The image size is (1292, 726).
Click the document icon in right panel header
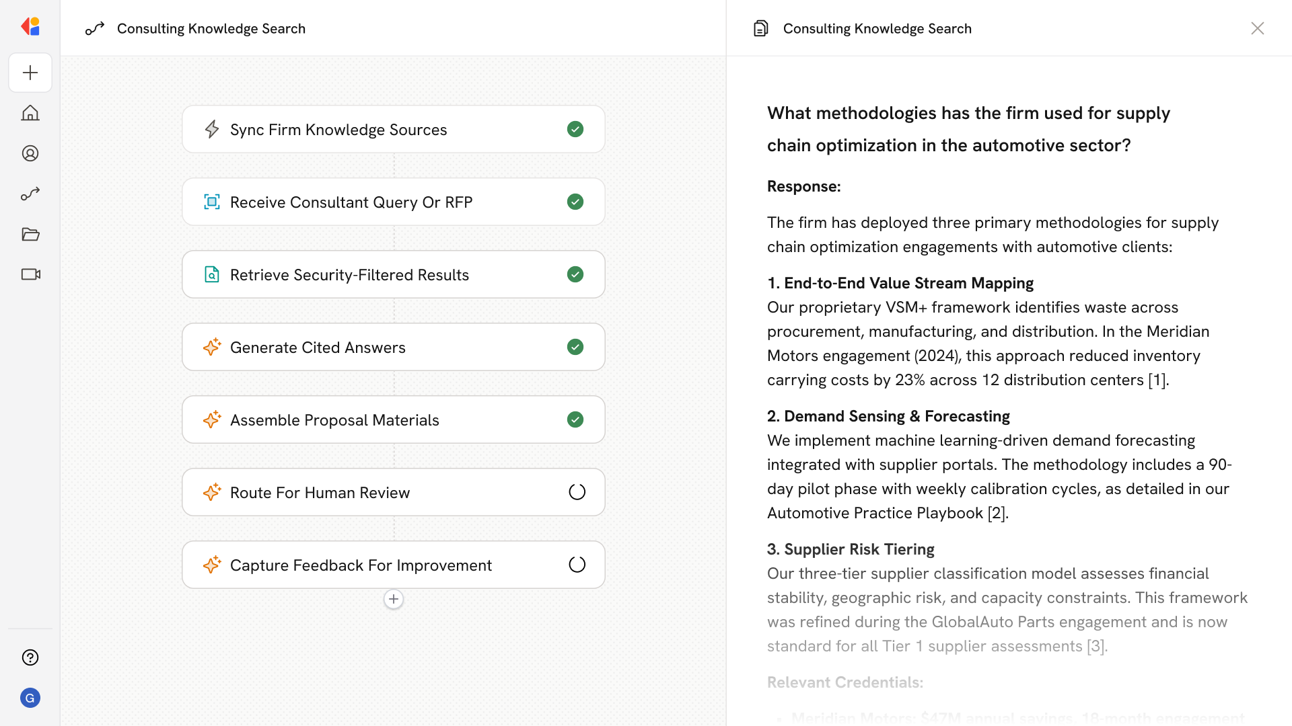pos(761,28)
